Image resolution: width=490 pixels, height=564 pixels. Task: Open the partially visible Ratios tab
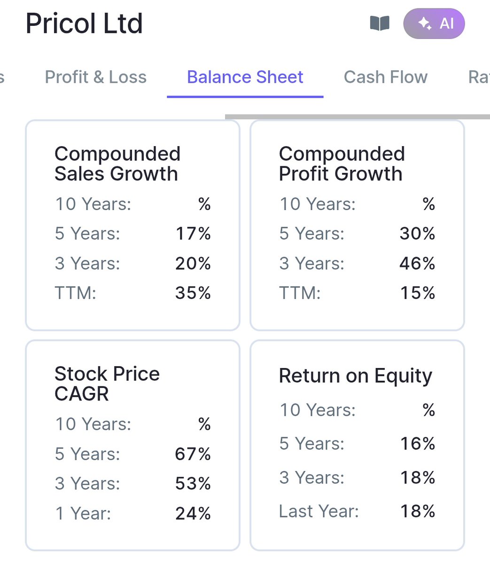tap(479, 77)
